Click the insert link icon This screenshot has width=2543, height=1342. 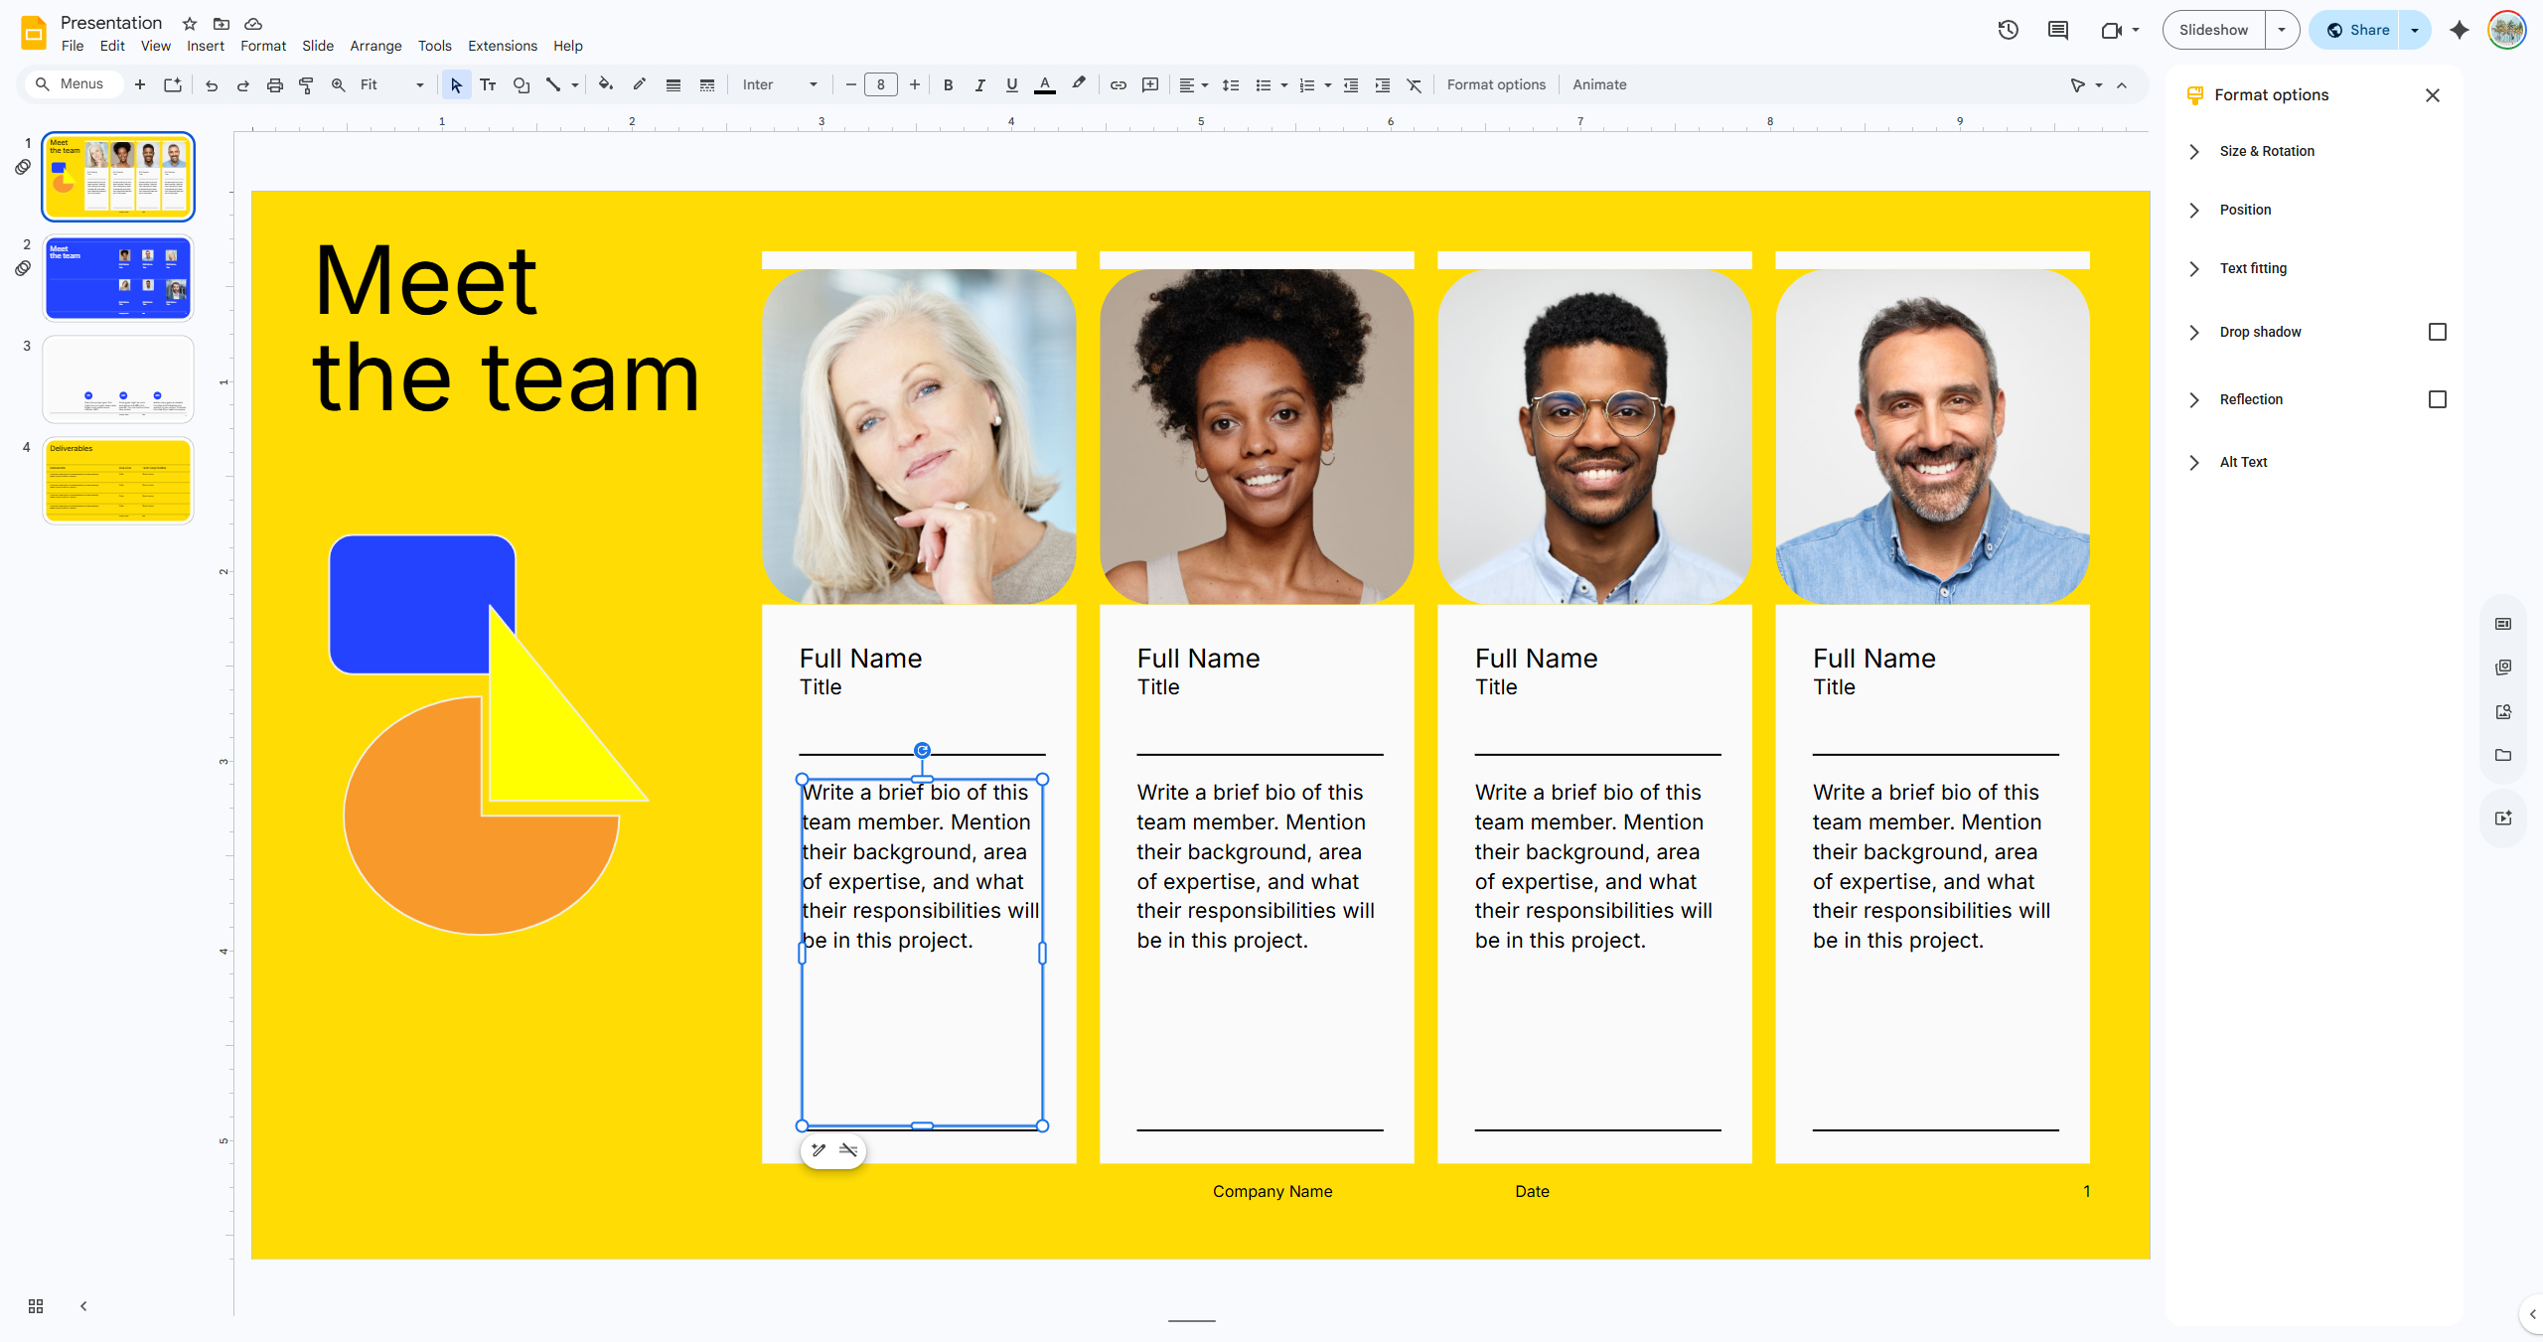pos(1119,85)
